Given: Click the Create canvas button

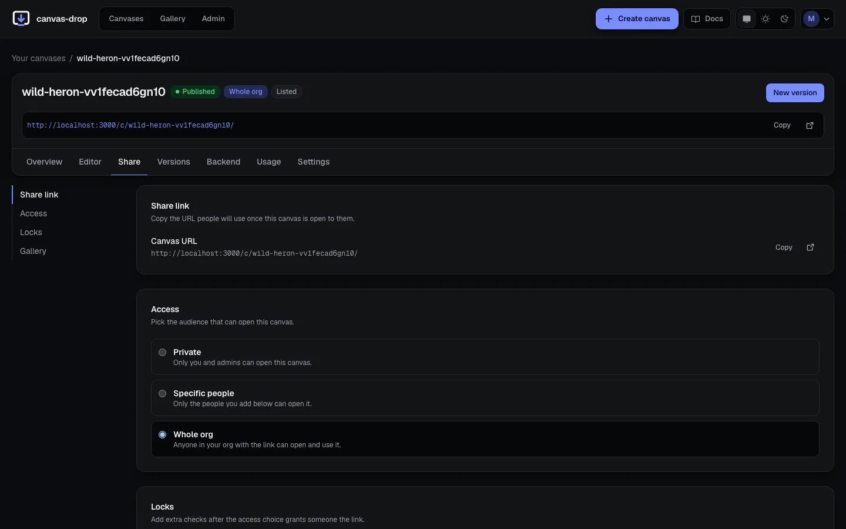Looking at the screenshot, I should point(637,19).
